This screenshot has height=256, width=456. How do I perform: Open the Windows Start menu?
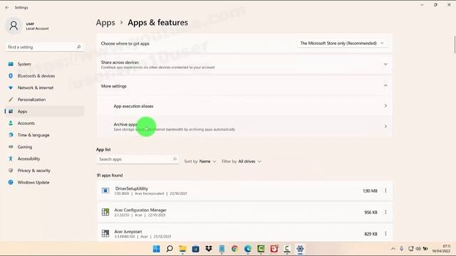pos(157,249)
